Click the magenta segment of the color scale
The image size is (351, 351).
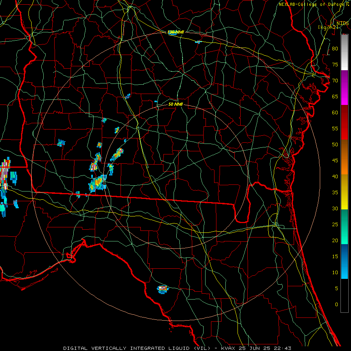coord(344,87)
